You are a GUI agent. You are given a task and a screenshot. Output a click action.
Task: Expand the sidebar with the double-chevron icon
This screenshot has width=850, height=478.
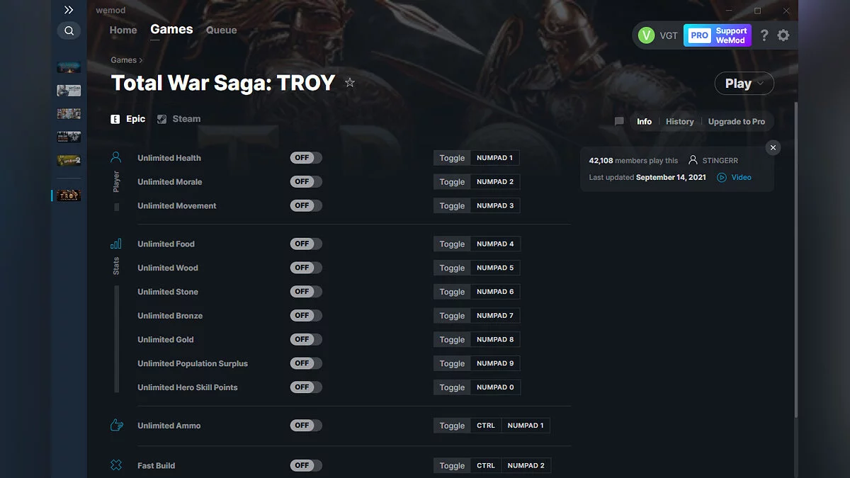coord(69,10)
